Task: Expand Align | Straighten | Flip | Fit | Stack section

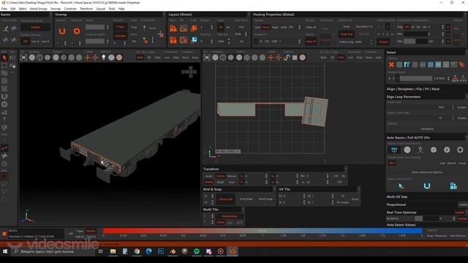Action: 413,89
